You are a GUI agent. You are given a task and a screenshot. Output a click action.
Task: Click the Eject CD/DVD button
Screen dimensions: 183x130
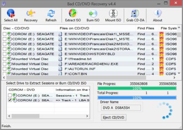[114, 118]
